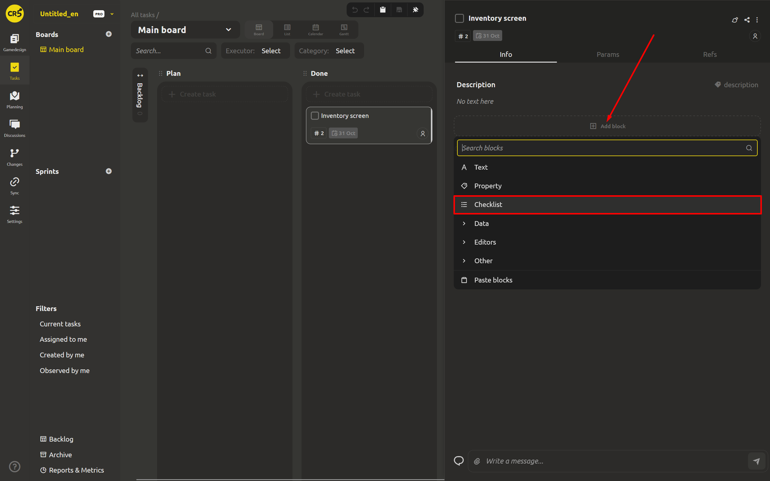This screenshot has width=770, height=481.
Task: Open the Gamedesign section in sidebar
Action: (15, 42)
